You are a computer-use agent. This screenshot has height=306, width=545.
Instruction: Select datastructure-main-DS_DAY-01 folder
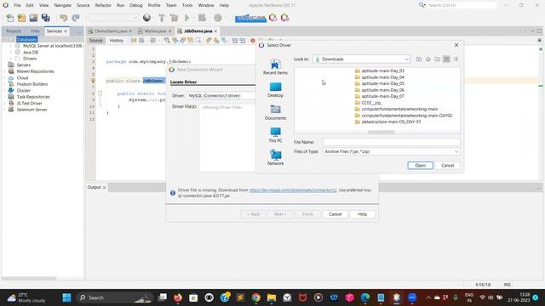[x=387, y=122]
